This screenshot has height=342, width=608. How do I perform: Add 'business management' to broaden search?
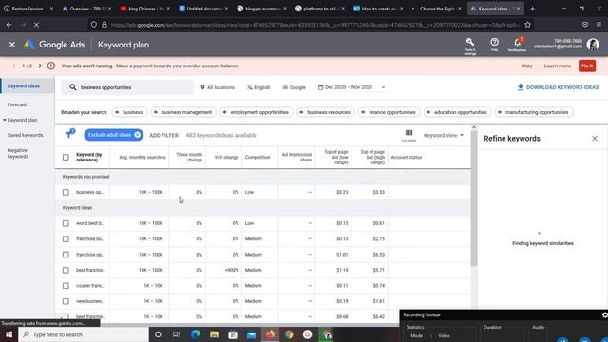coord(182,112)
